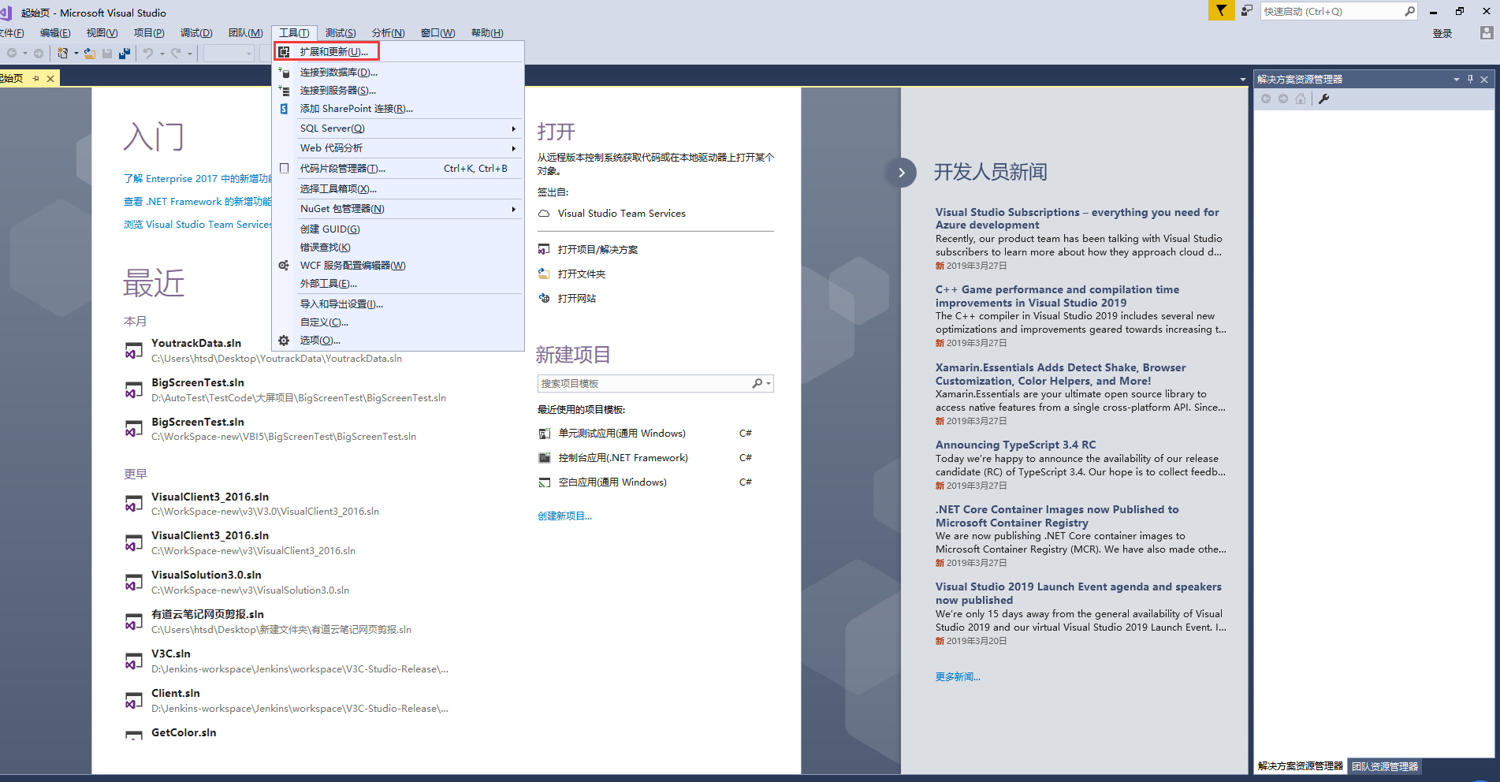Open Visual Studio Team Services checkout link
This screenshot has width=1500, height=782.
tap(622, 214)
